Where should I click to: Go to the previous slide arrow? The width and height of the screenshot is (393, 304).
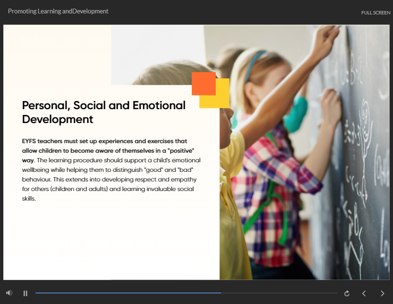tap(364, 293)
